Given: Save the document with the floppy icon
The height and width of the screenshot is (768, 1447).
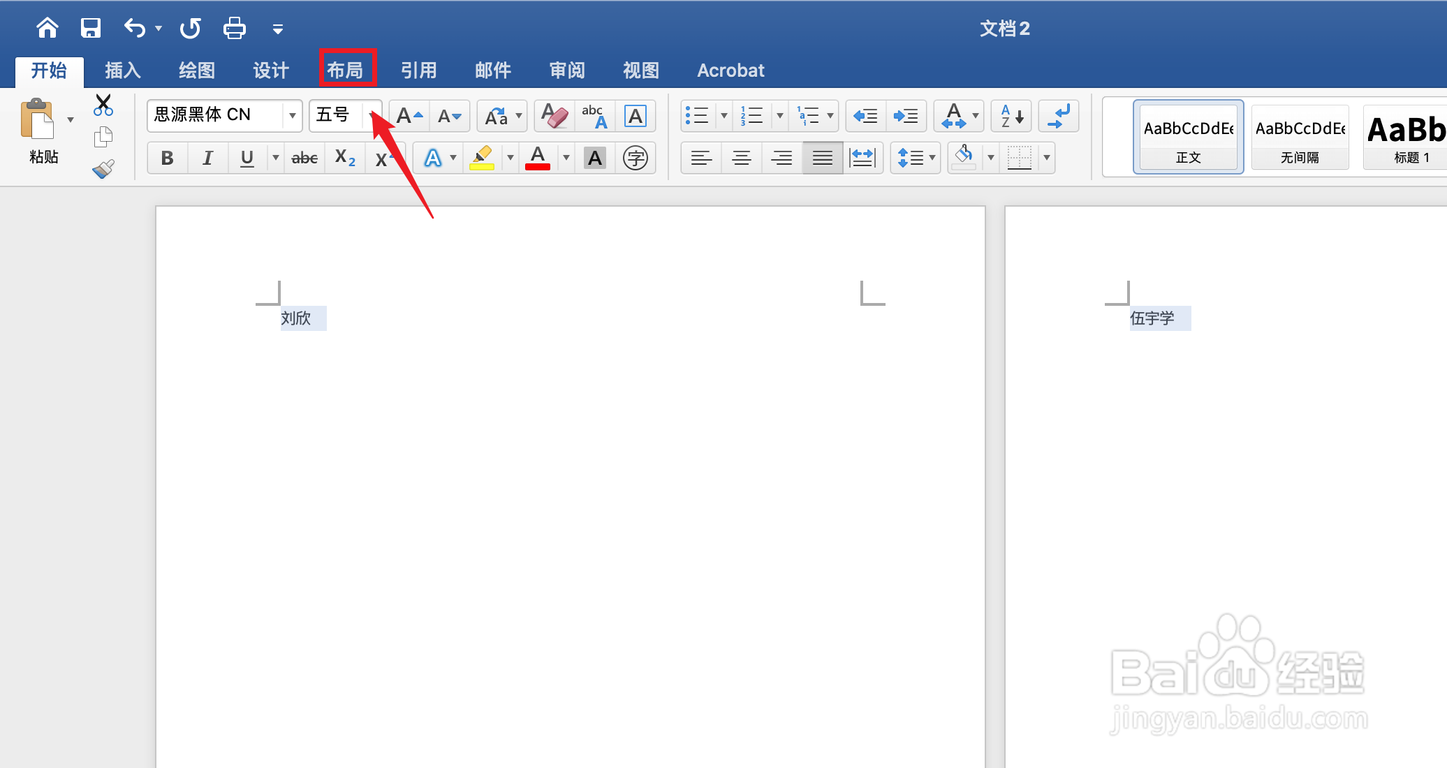Looking at the screenshot, I should (x=91, y=28).
